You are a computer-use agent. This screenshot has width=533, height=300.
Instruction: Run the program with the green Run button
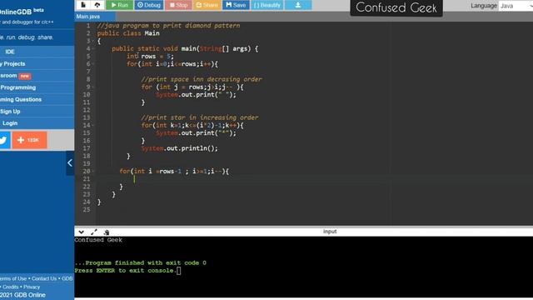[x=119, y=5]
